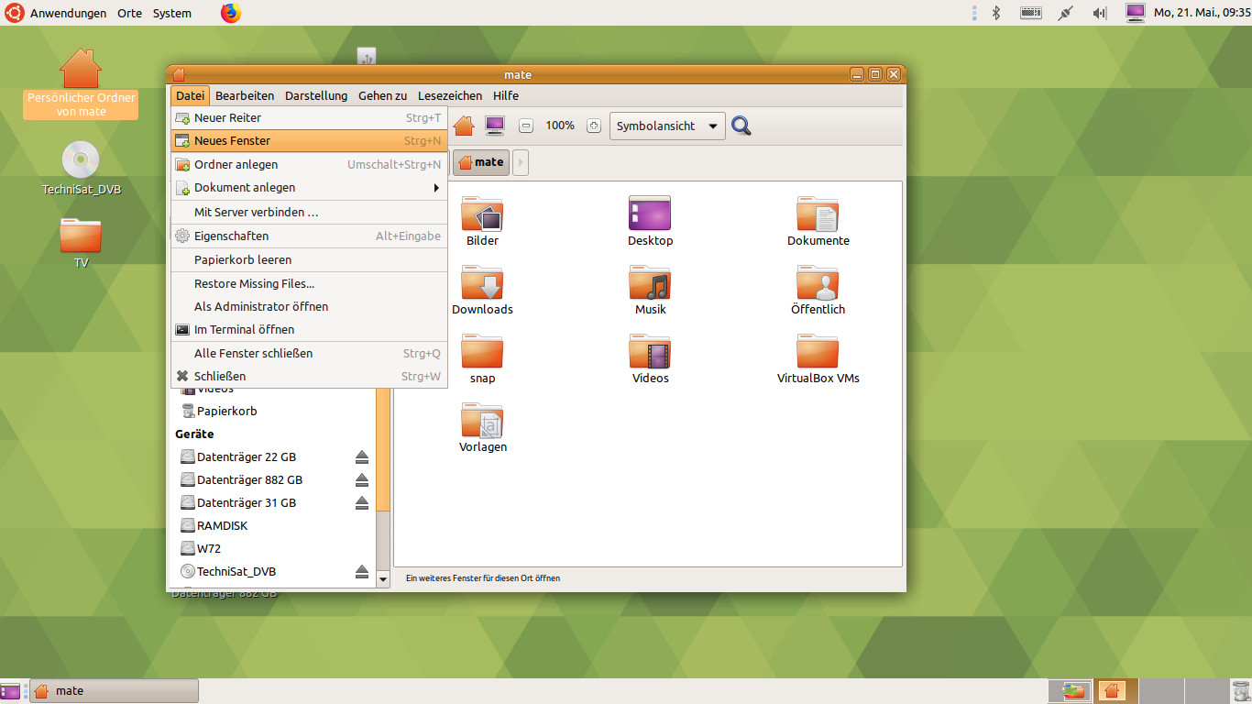This screenshot has height=704, width=1252.
Task: Select Im Terminal öffnen
Action: coord(309,329)
